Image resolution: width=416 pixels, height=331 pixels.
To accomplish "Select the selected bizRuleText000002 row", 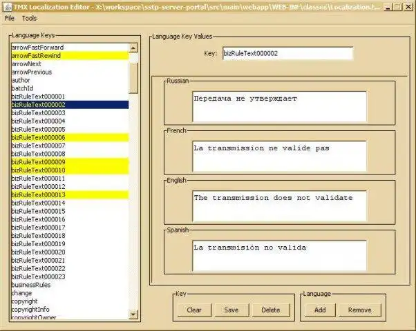I will (70, 105).
